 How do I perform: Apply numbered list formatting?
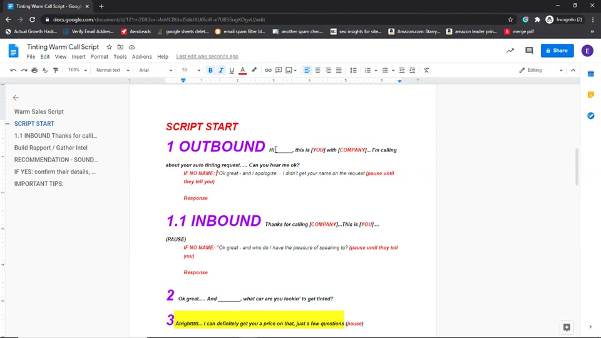[367, 70]
